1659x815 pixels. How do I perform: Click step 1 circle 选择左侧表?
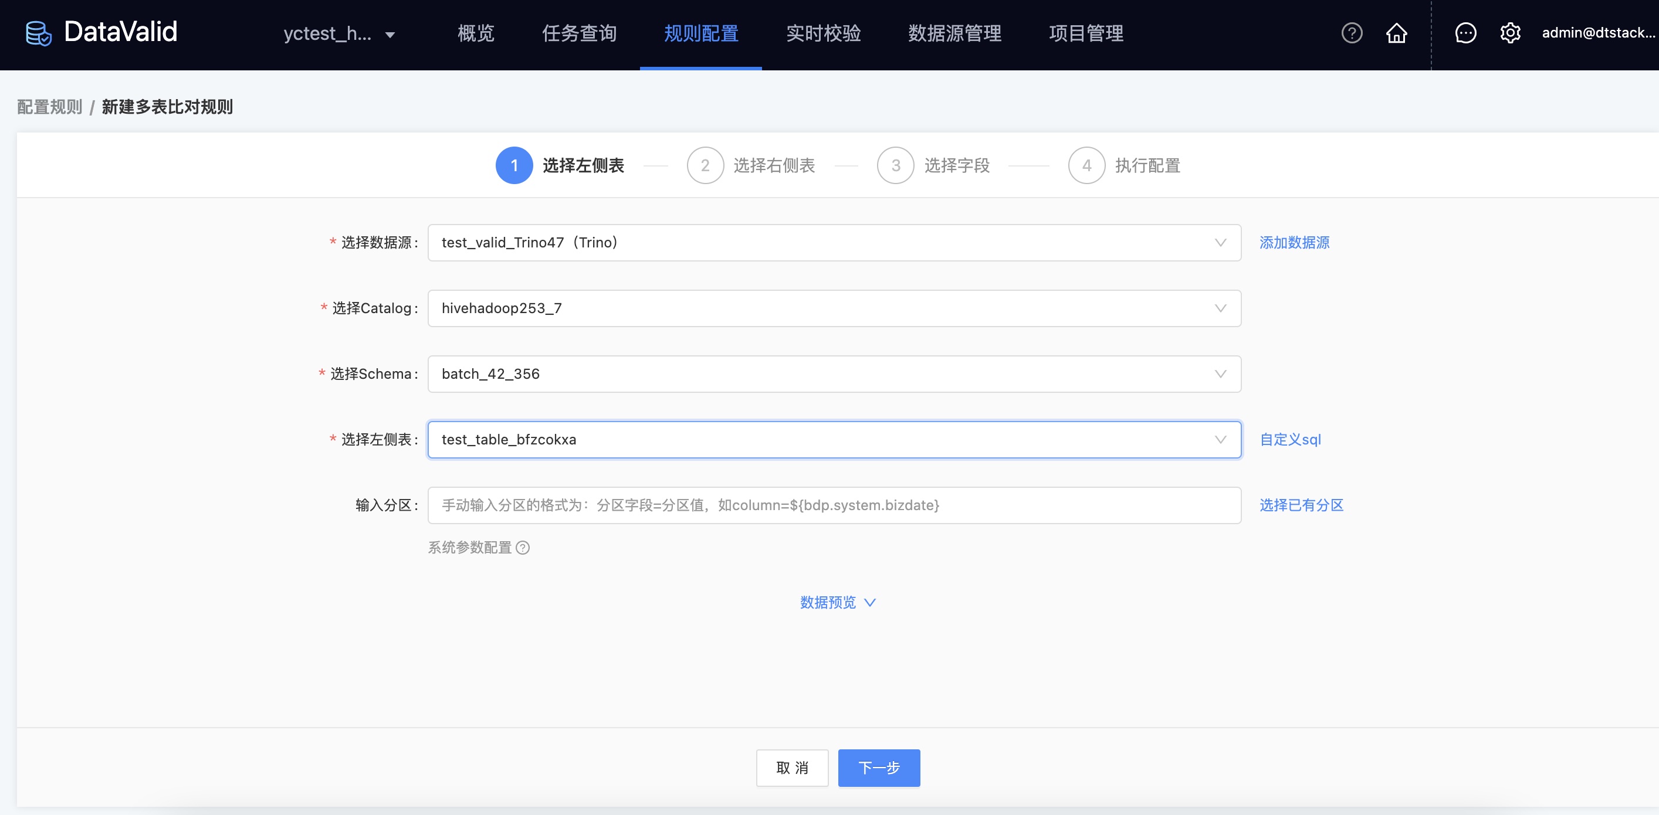514,165
